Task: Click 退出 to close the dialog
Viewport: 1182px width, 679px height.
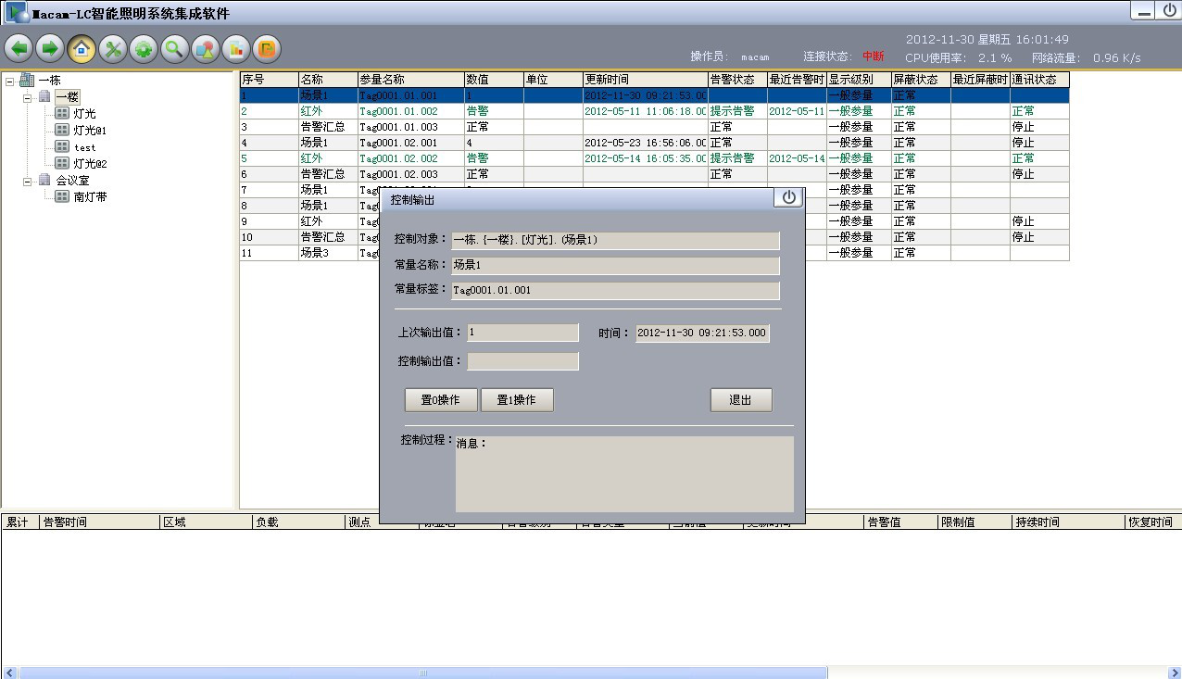Action: pyautogui.click(x=740, y=399)
